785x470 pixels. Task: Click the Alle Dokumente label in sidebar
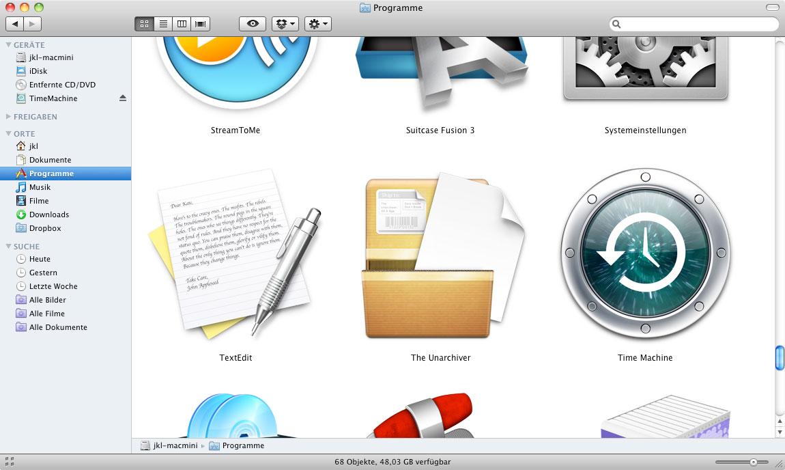tap(58, 327)
